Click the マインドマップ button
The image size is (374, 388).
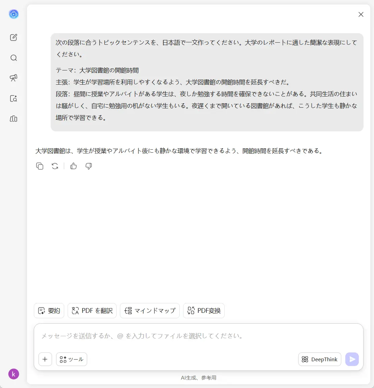[150, 310]
